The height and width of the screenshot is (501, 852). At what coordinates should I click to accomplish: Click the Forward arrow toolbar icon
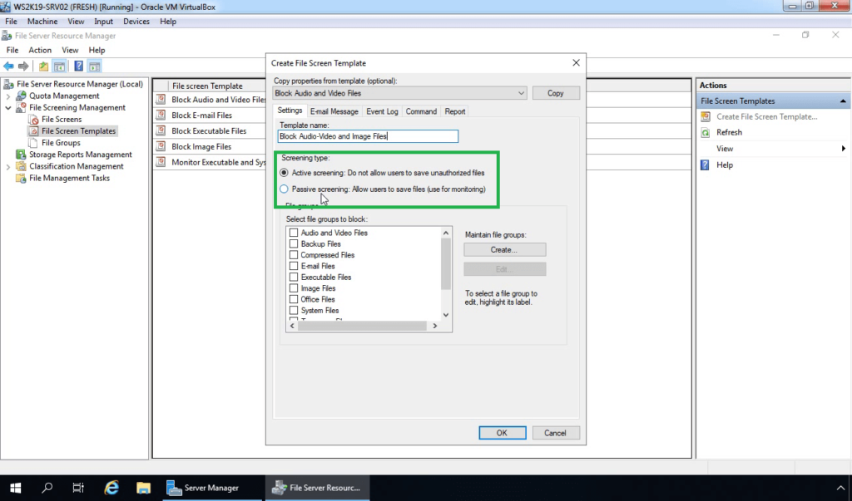[x=23, y=66]
